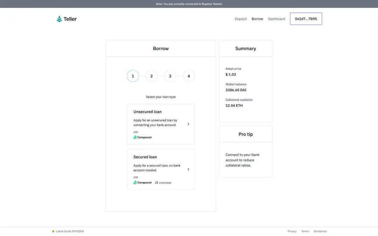Click the 'Apply for an unsecured loan' description
Screen dimensions: 378x236
point(155,123)
